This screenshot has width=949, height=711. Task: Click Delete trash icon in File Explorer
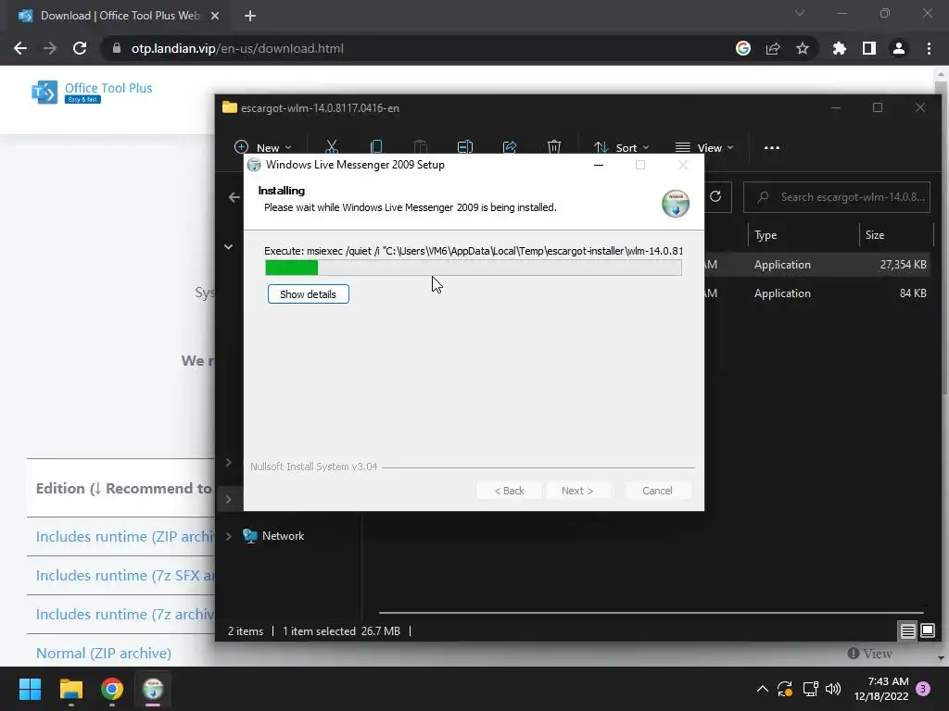point(554,147)
